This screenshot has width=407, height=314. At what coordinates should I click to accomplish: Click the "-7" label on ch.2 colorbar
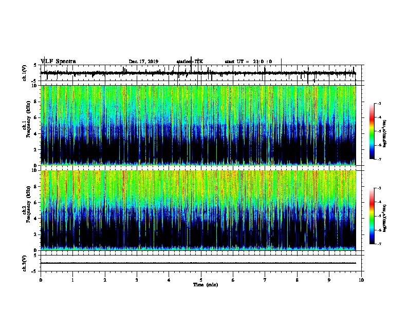click(379, 244)
